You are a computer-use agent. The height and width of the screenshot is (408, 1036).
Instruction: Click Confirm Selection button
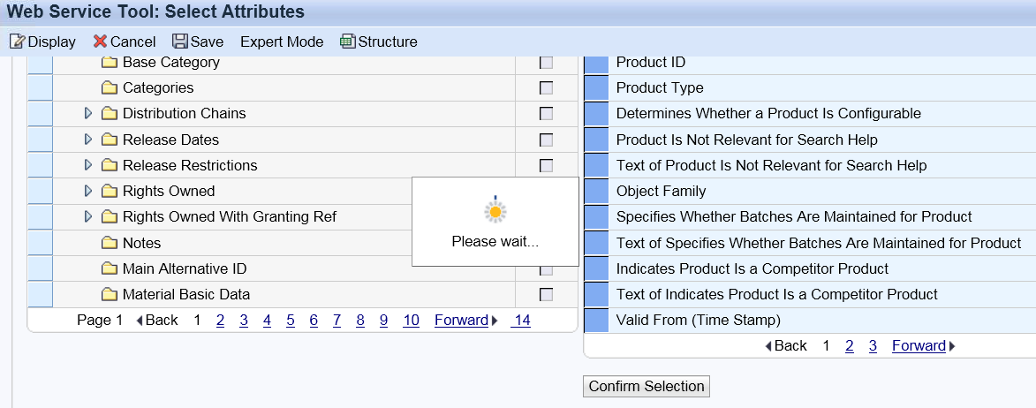[647, 386]
